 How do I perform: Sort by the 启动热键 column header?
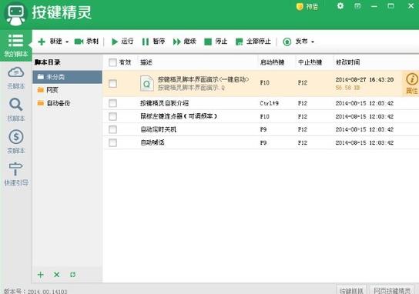272,62
